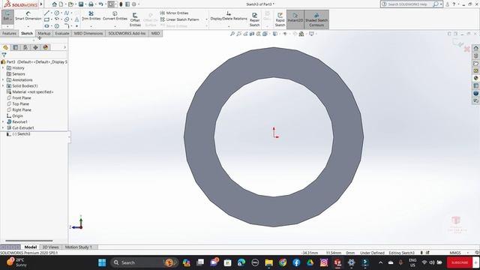480x270 pixels.
Task: Expand the Solid Bodies(1) node
Action: (x=3, y=85)
